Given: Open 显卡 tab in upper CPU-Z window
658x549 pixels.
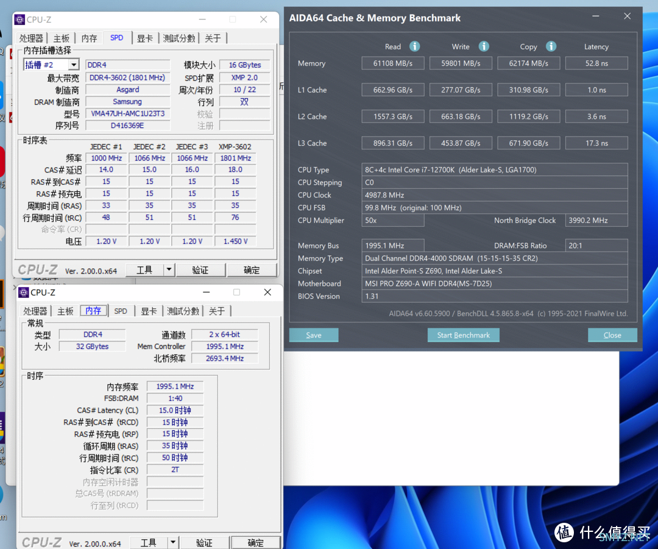Looking at the screenshot, I should point(145,38).
